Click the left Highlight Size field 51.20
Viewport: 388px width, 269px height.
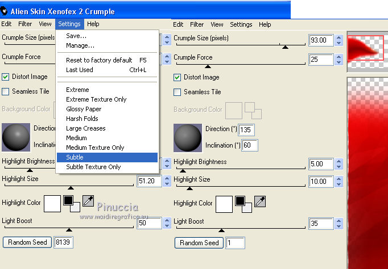tap(149, 181)
